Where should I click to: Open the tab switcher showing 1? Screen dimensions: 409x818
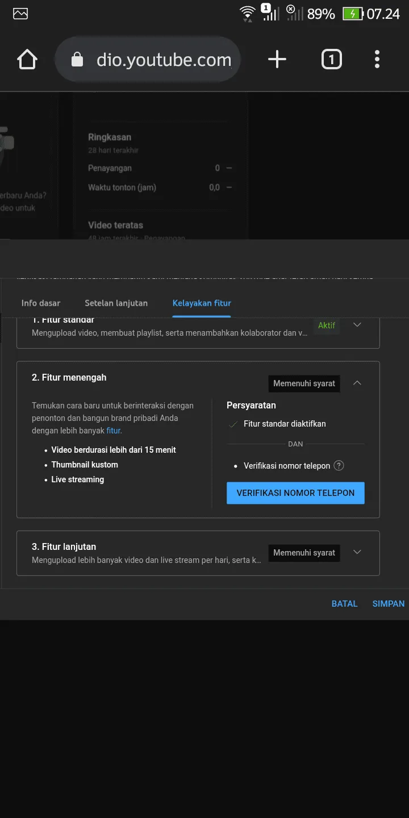(332, 59)
